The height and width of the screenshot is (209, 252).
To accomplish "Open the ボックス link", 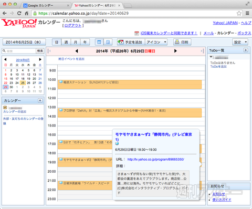I will click(244, 33).
